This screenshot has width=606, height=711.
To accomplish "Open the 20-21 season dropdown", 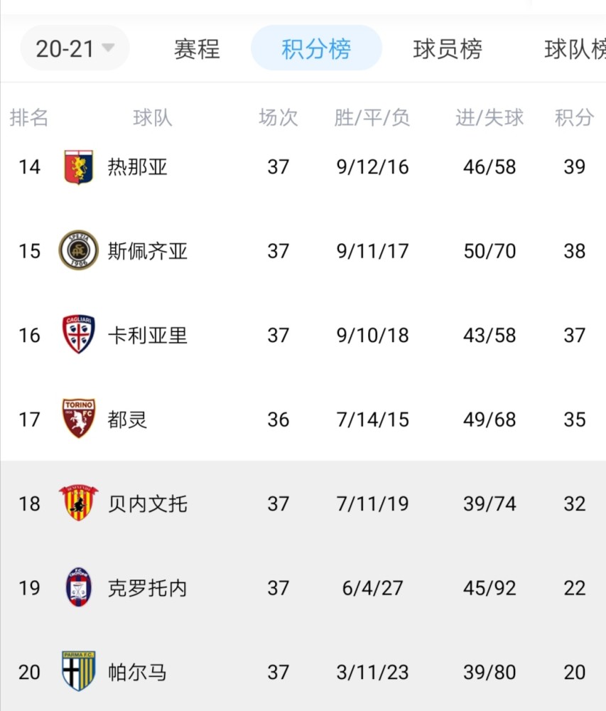I will click(75, 48).
